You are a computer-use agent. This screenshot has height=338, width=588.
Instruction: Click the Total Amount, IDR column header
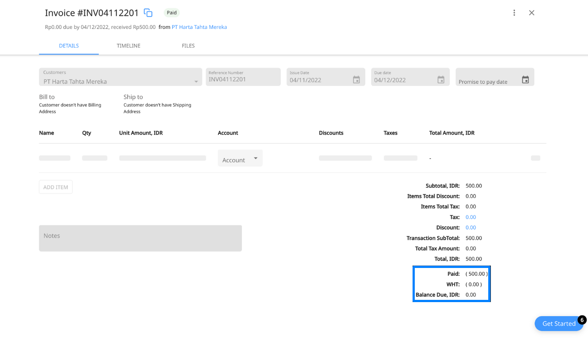(x=452, y=133)
